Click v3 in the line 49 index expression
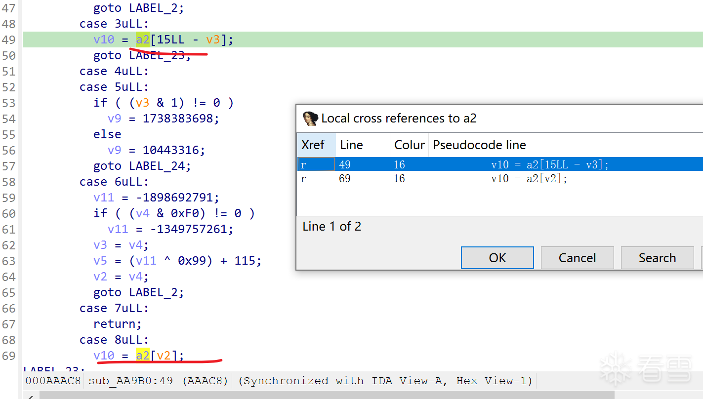Screen dimensions: 703x399 (213, 40)
